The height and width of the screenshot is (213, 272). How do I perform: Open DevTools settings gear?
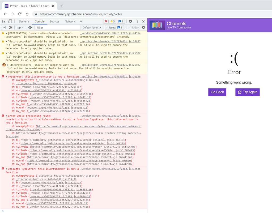point(131,21)
